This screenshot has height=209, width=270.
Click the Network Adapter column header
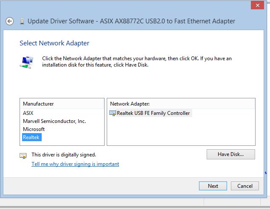click(181, 104)
